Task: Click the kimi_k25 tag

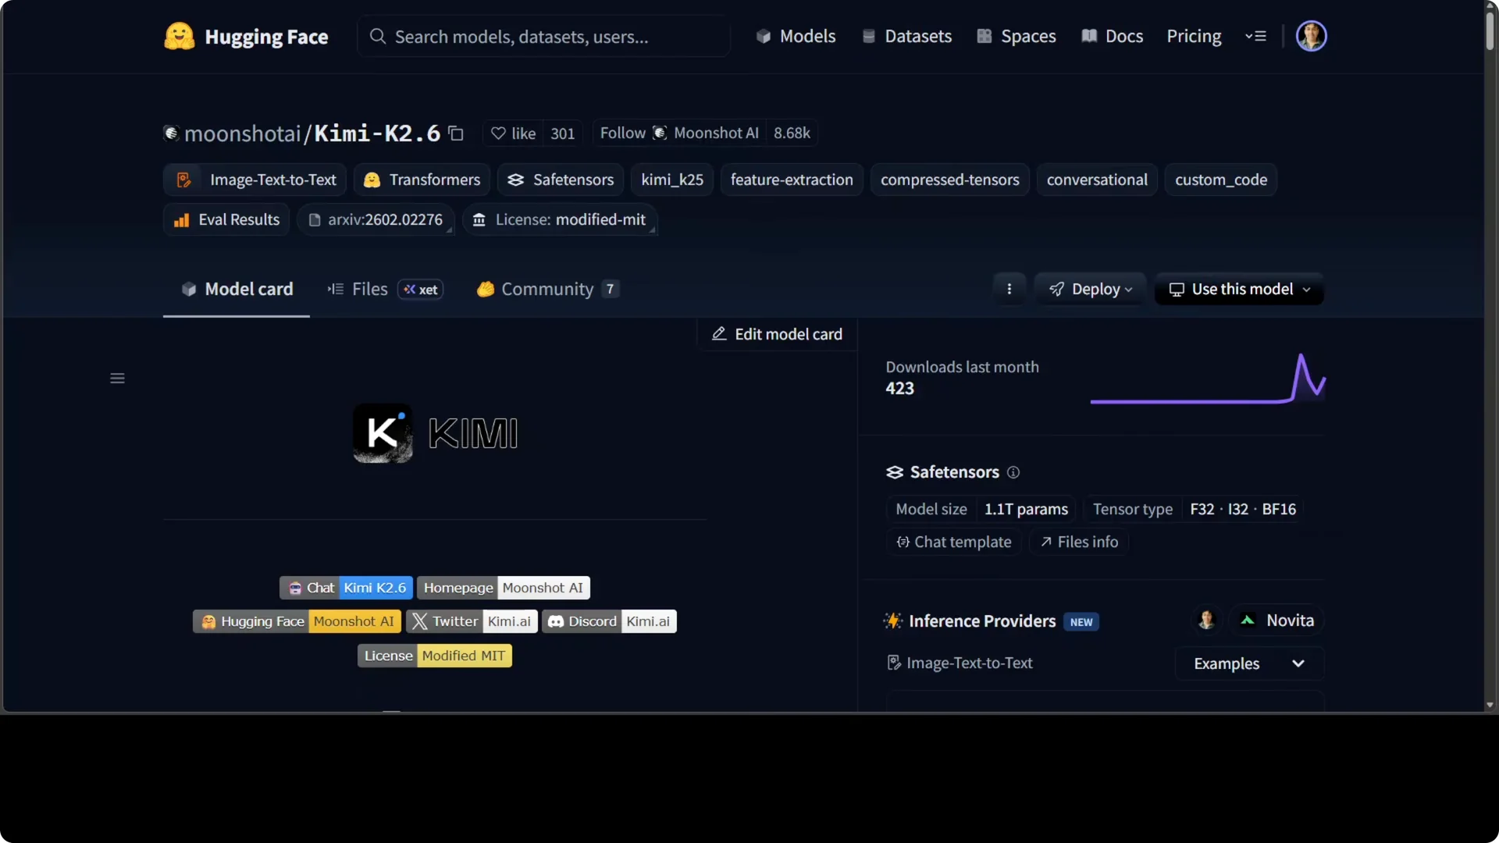Action: (x=672, y=180)
